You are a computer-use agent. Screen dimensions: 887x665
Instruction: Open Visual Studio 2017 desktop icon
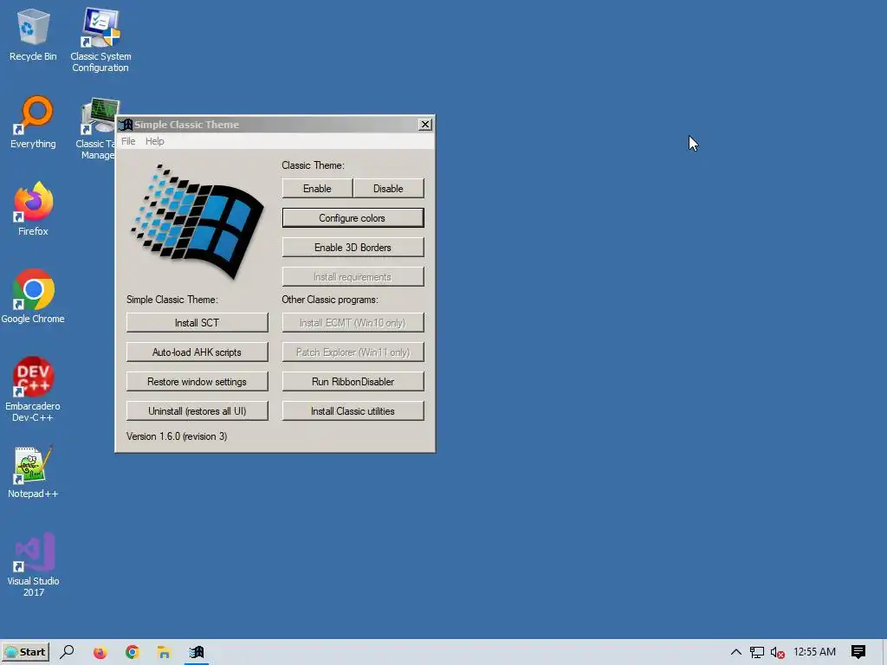33,565
